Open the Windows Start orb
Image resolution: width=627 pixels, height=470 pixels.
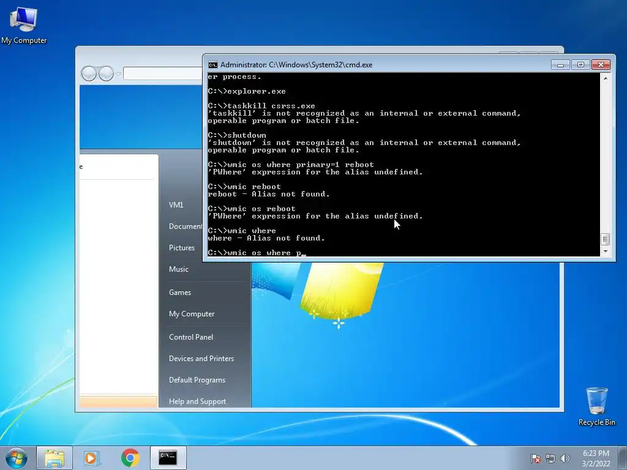[x=17, y=458]
